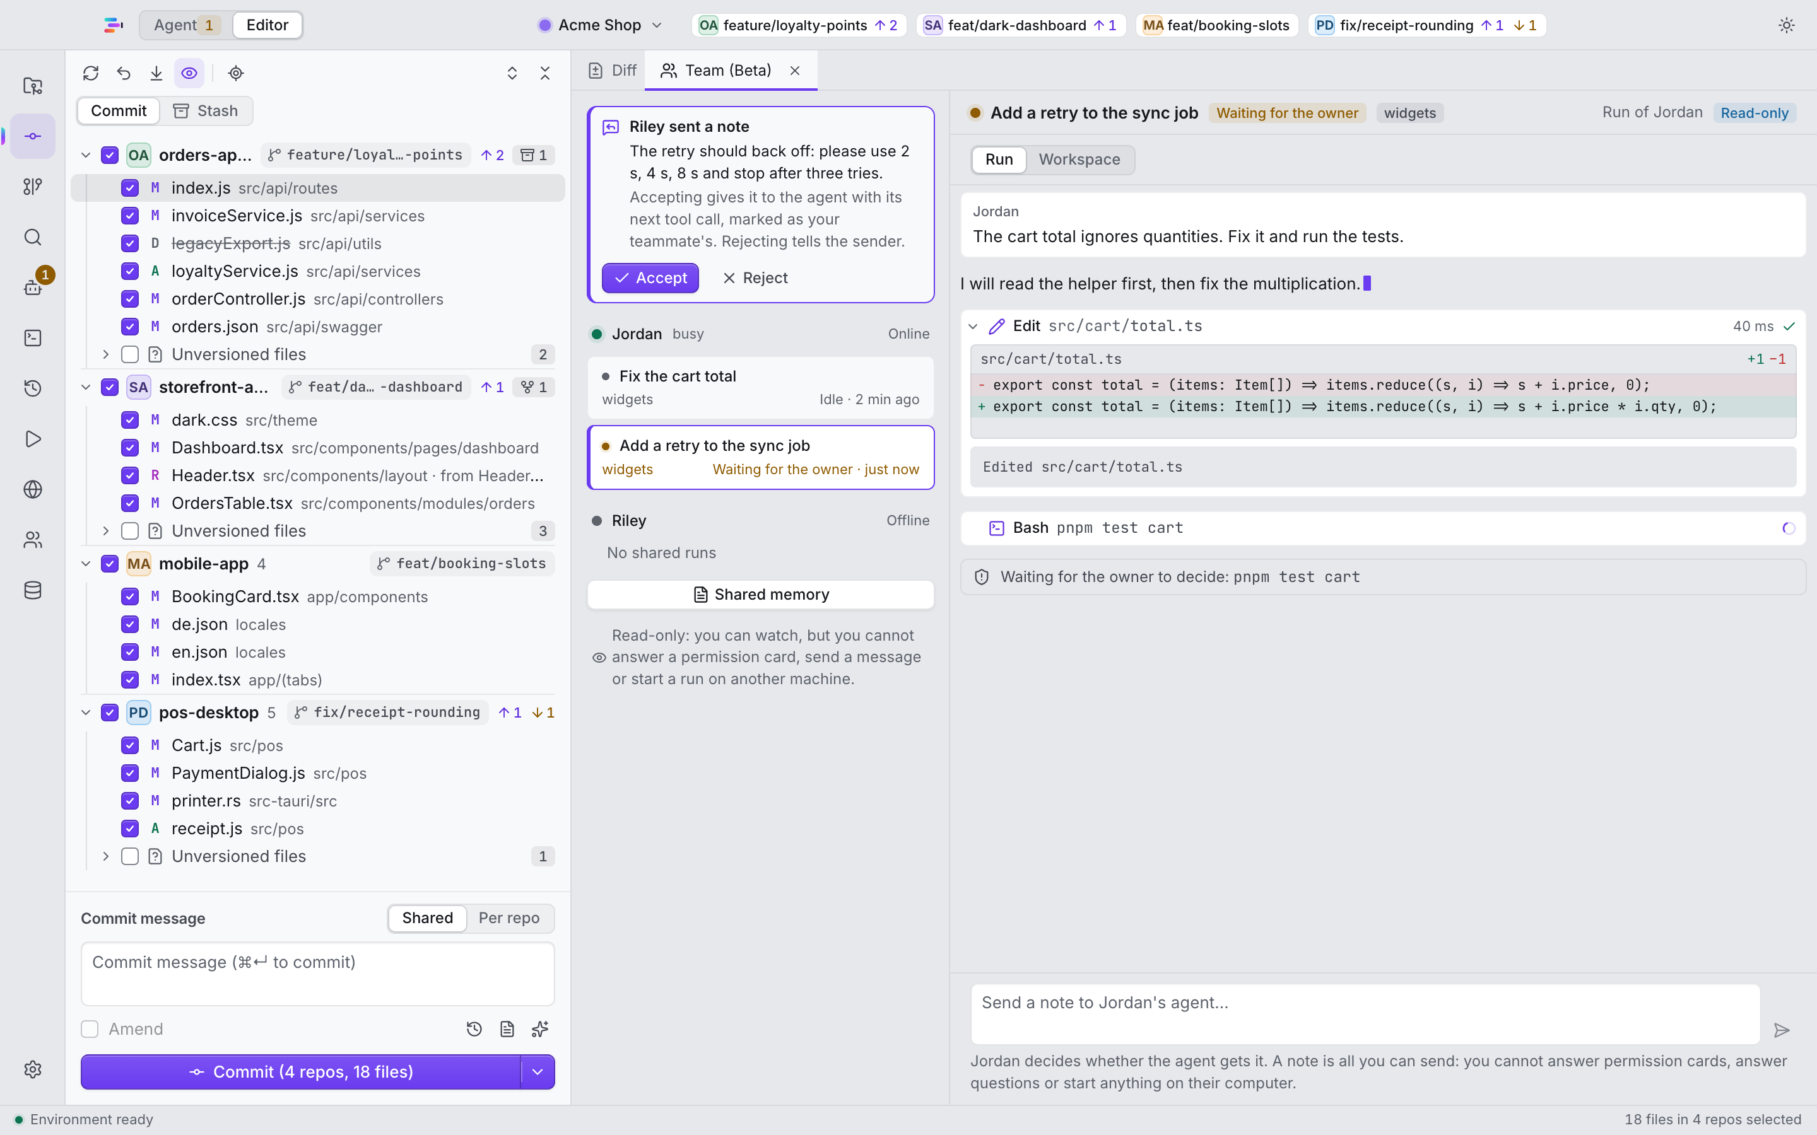Screen dimensions: 1817x1135
Task: Click the expand-all arrows icon
Action: click(x=512, y=73)
